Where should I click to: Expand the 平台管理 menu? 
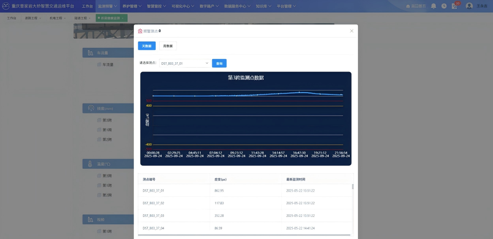(287, 6)
